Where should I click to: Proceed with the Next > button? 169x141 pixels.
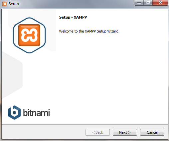click(125, 132)
